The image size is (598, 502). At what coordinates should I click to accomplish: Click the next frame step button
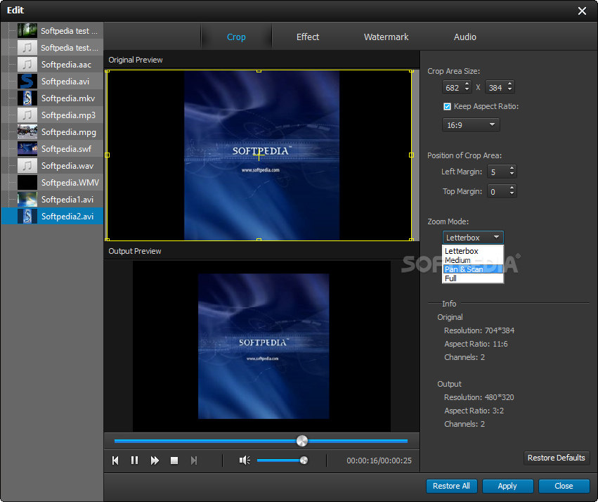(194, 461)
